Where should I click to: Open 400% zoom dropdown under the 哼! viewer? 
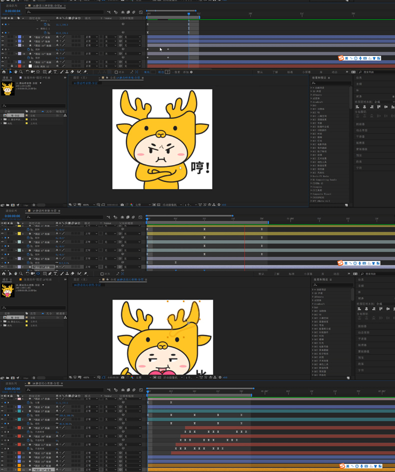89,204
